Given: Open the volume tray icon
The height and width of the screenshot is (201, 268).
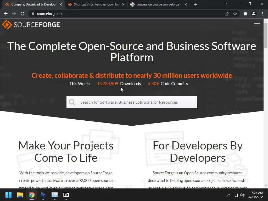Looking at the screenshot, I should click(242, 195).
